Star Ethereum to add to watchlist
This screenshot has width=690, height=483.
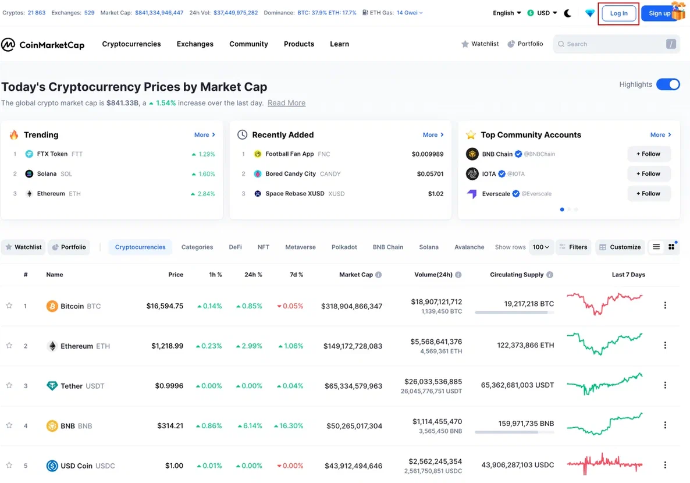click(x=9, y=346)
